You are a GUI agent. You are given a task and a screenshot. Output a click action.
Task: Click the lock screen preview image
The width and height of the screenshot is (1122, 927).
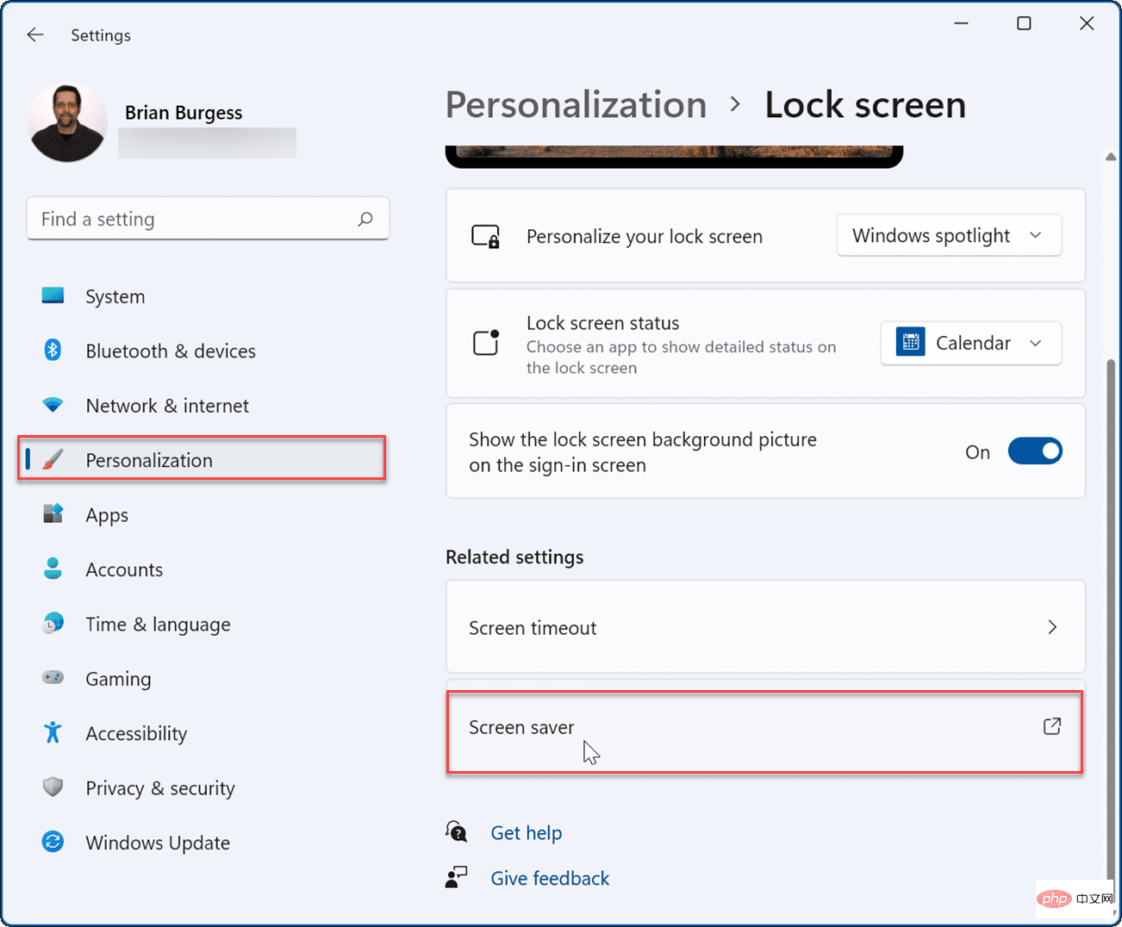674,156
